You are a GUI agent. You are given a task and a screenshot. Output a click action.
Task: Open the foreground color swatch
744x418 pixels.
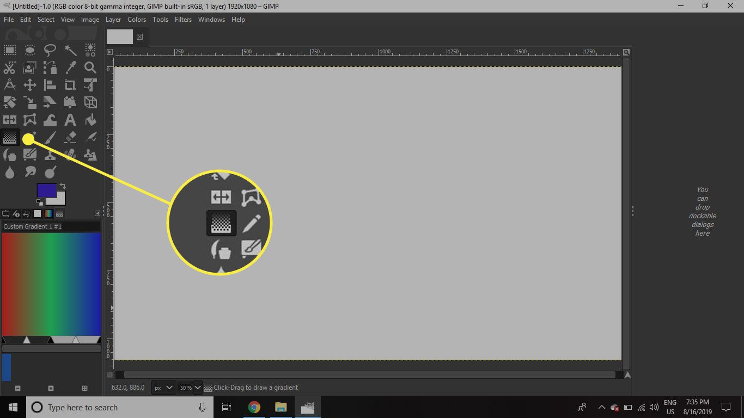(x=46, y=190)
